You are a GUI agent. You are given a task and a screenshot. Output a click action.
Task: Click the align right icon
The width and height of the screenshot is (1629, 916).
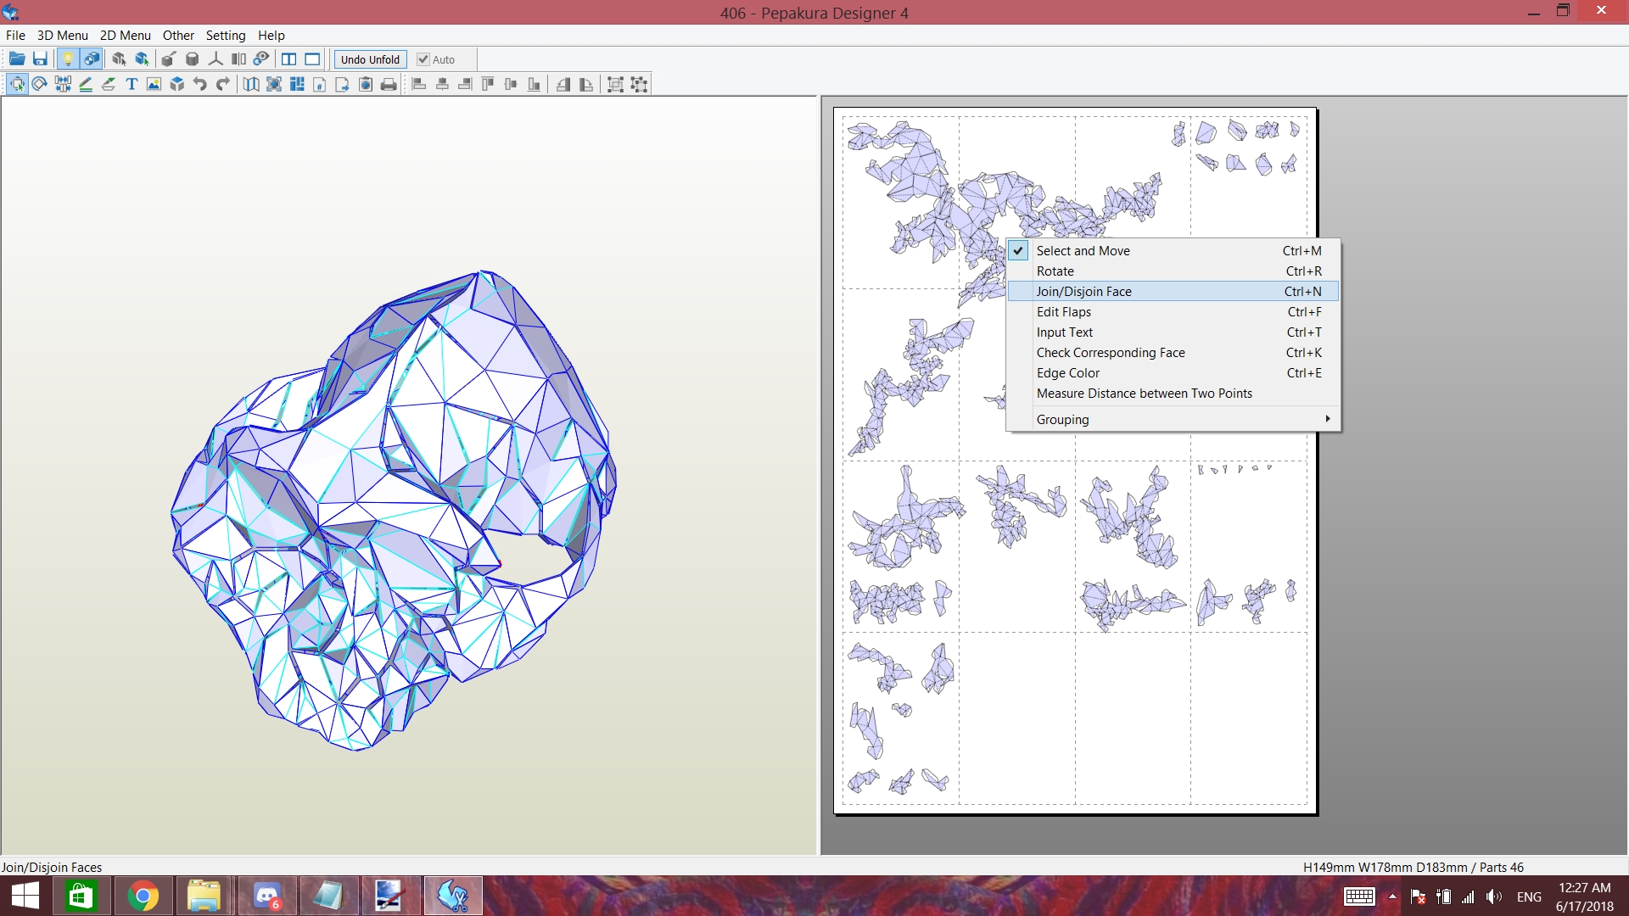[465, 84]
